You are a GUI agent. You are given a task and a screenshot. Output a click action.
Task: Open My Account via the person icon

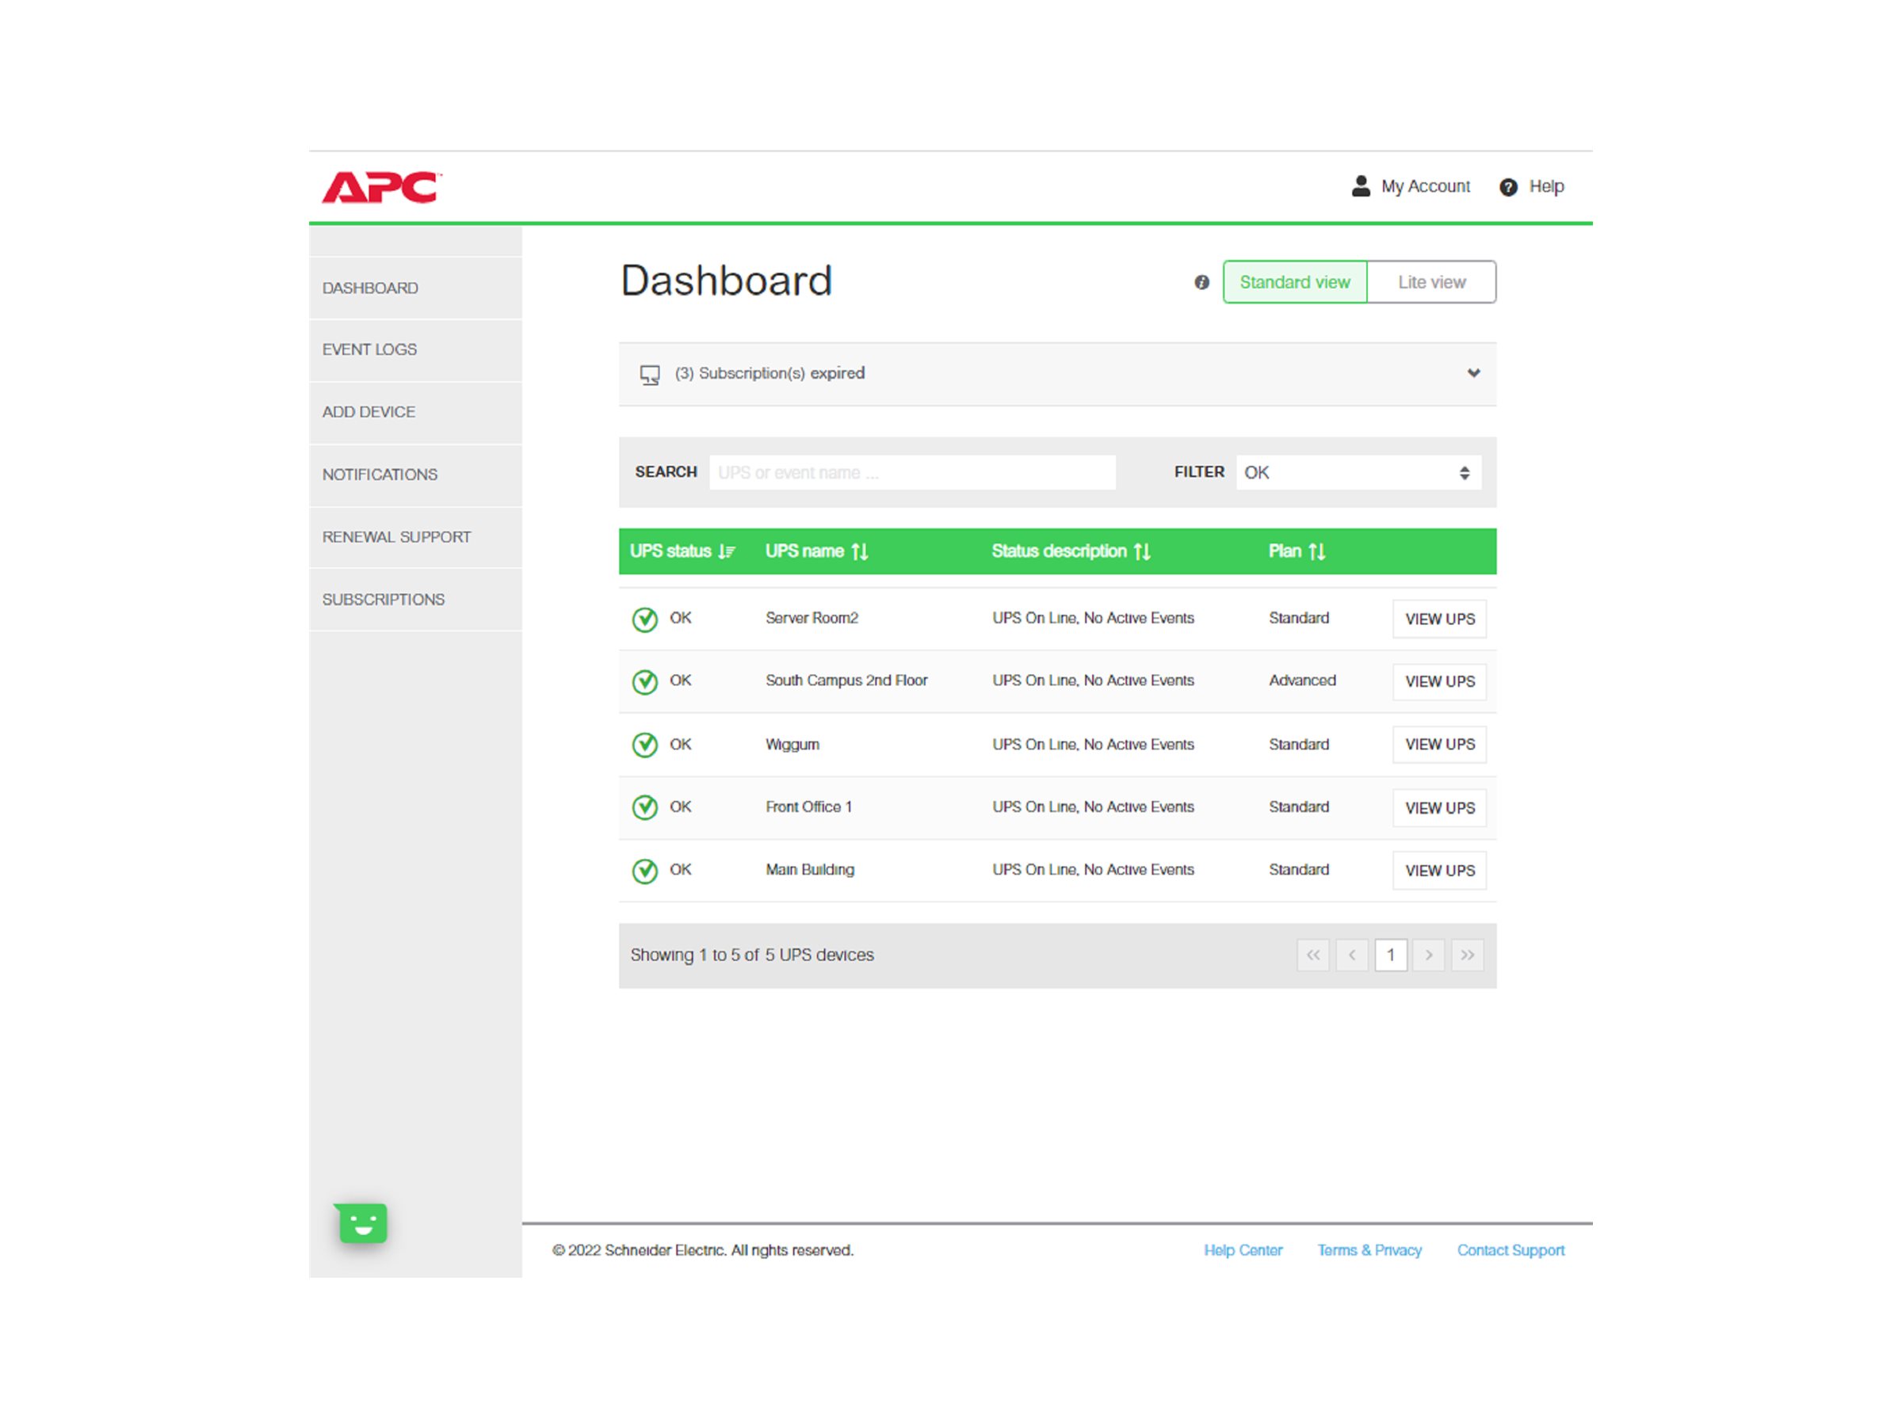(x=1362, y=185)
